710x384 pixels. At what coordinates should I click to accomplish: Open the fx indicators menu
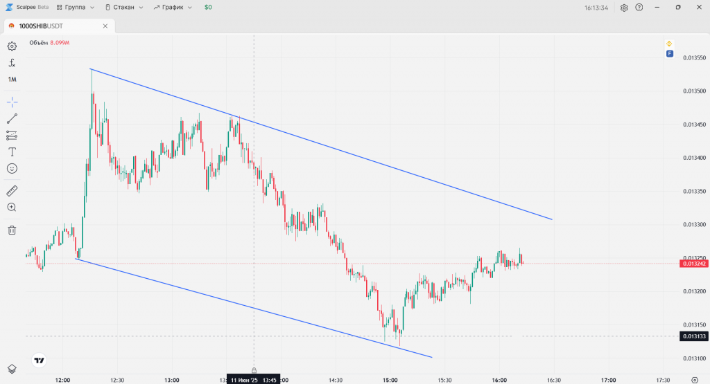(x=12, y=62)
